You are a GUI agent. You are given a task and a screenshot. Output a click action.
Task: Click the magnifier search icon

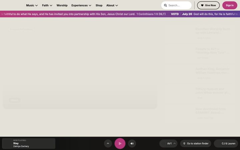pyautogui.click(x=165, y=5)
